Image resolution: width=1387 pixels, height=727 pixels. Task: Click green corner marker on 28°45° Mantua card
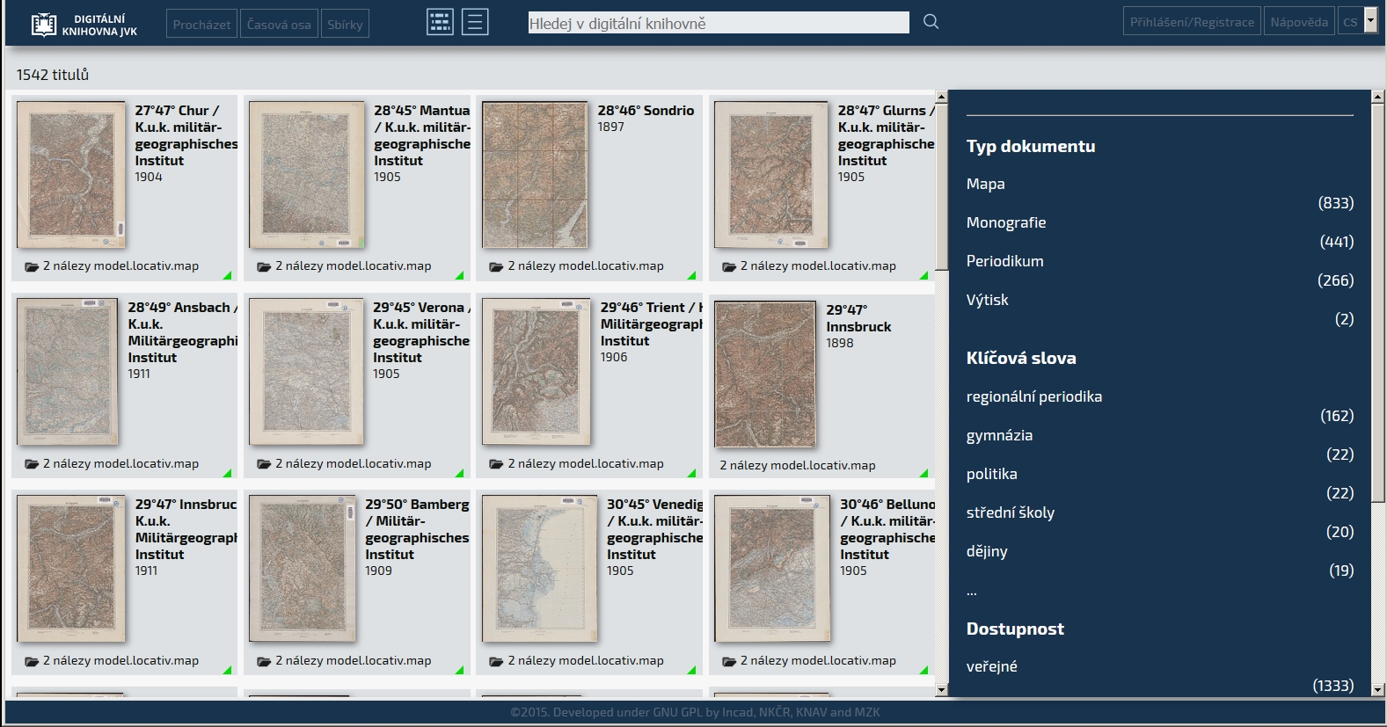coord(460,276)
